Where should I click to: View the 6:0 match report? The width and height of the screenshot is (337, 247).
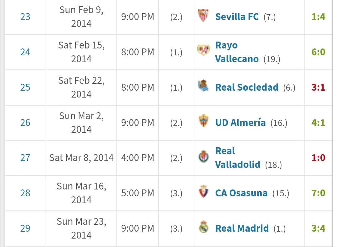coord(318,52)
